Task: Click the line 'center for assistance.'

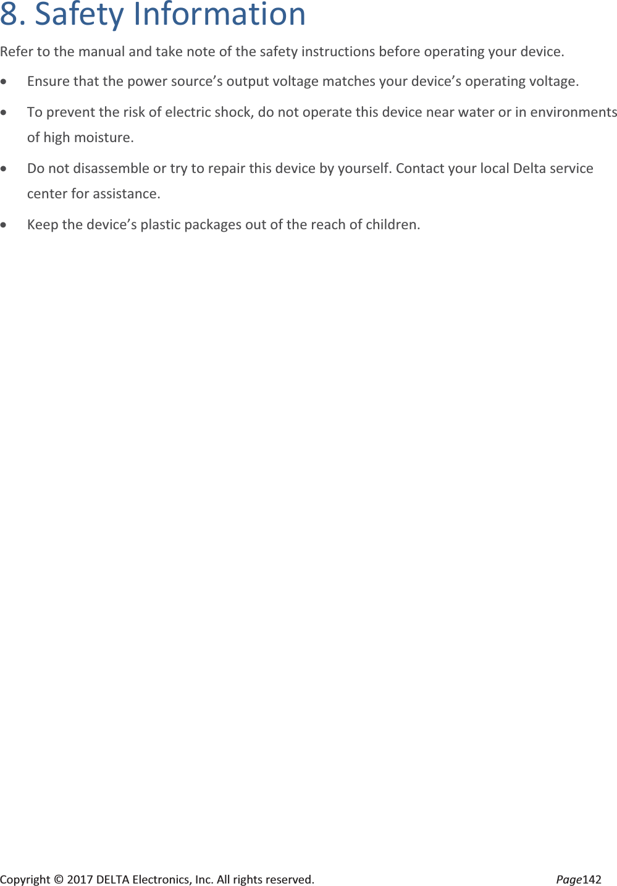Action: coord(94,193)
